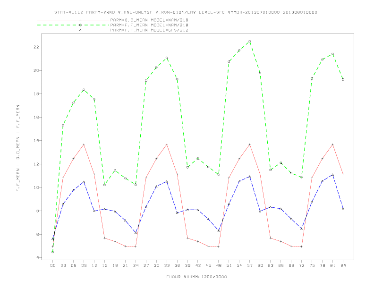Click x-axis tick label 57
The image size is (374, 289).
click(x=250, y=265)
